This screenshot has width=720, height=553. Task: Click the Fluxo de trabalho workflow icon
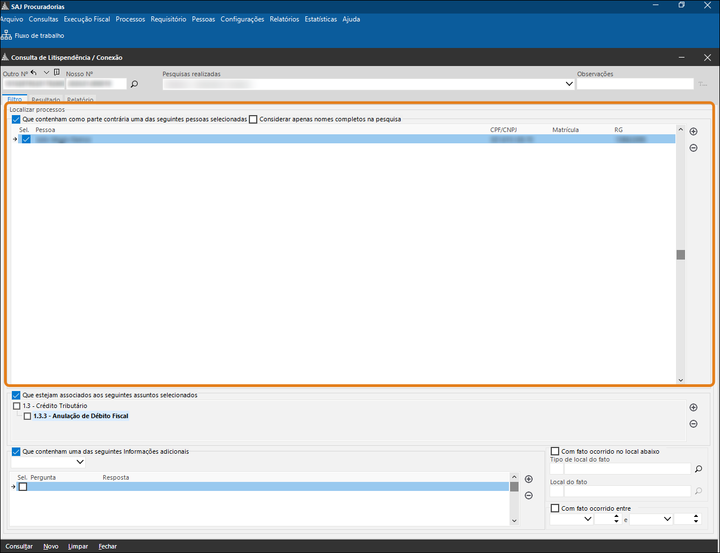pyautogui.click(x=7, y=36)
